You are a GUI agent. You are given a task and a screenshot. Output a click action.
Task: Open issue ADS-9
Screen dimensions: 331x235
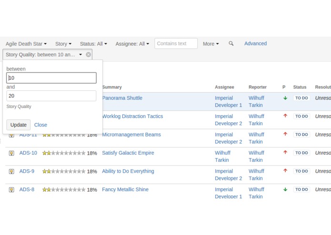coord(27,171)
